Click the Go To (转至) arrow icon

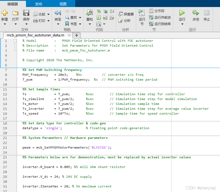[x=58, y=13]
